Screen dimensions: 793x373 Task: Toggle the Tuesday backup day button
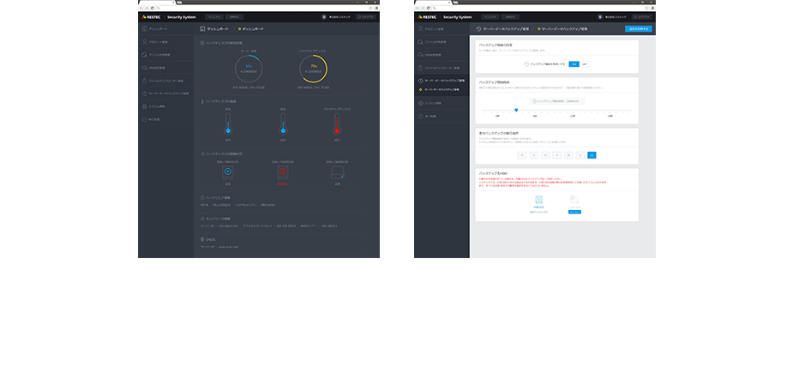533,155
